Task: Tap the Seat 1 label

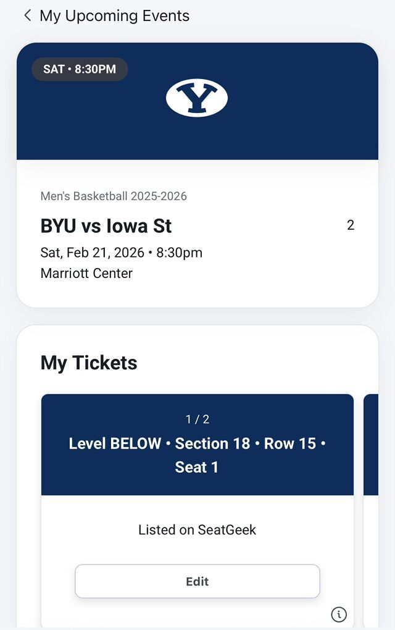Action: tap(197, 468)
